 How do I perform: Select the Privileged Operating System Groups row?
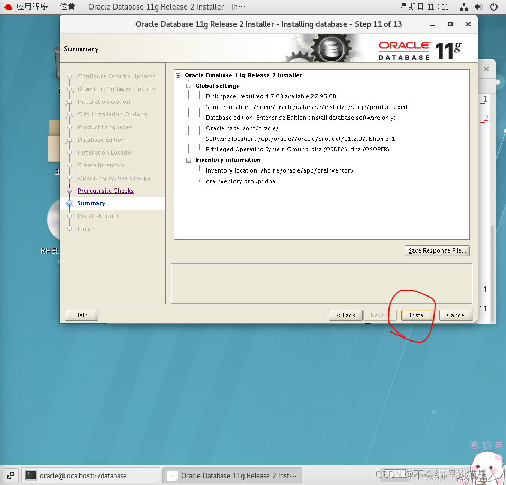297,149
